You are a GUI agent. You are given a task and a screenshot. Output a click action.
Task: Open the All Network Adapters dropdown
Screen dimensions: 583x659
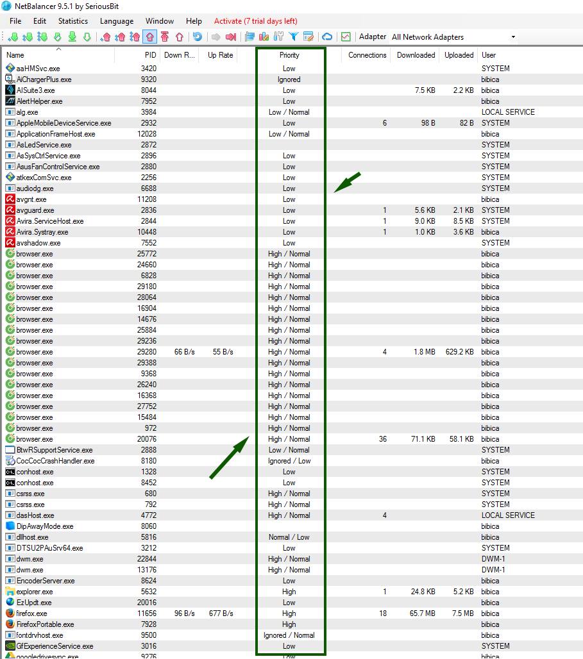tap(453, 37)
